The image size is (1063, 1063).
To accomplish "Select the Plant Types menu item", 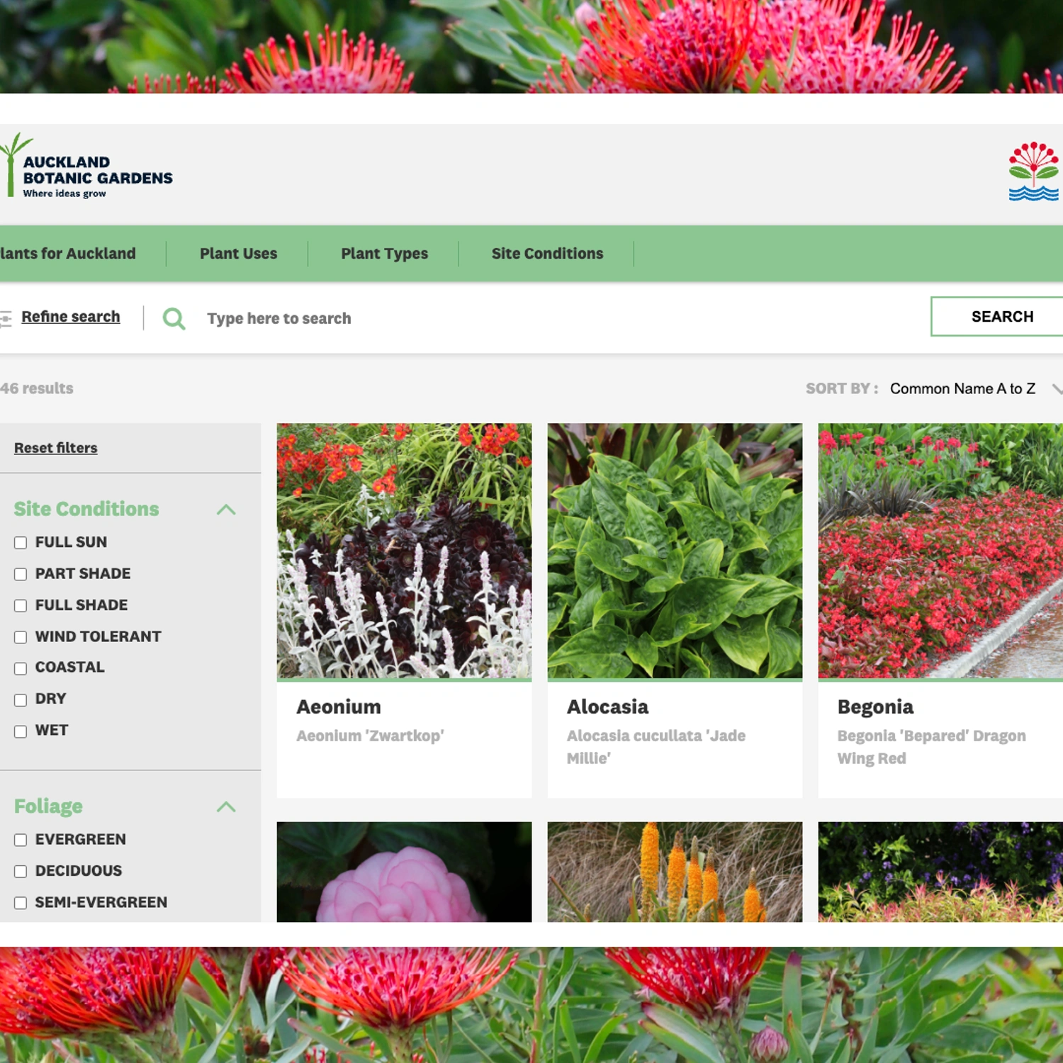I will pos(385,253).
